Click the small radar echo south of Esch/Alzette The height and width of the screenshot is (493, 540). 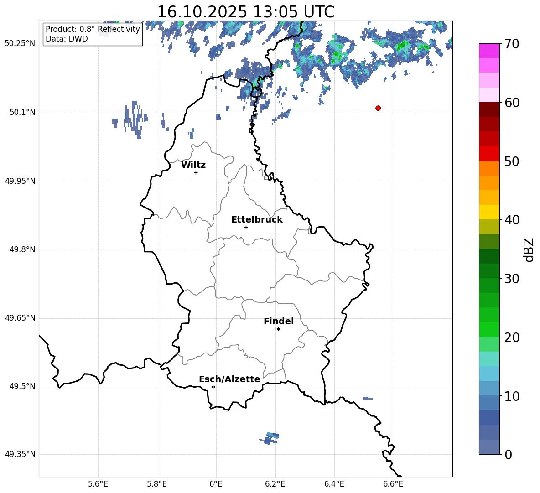pyautogui.click(x=270, y=438)
